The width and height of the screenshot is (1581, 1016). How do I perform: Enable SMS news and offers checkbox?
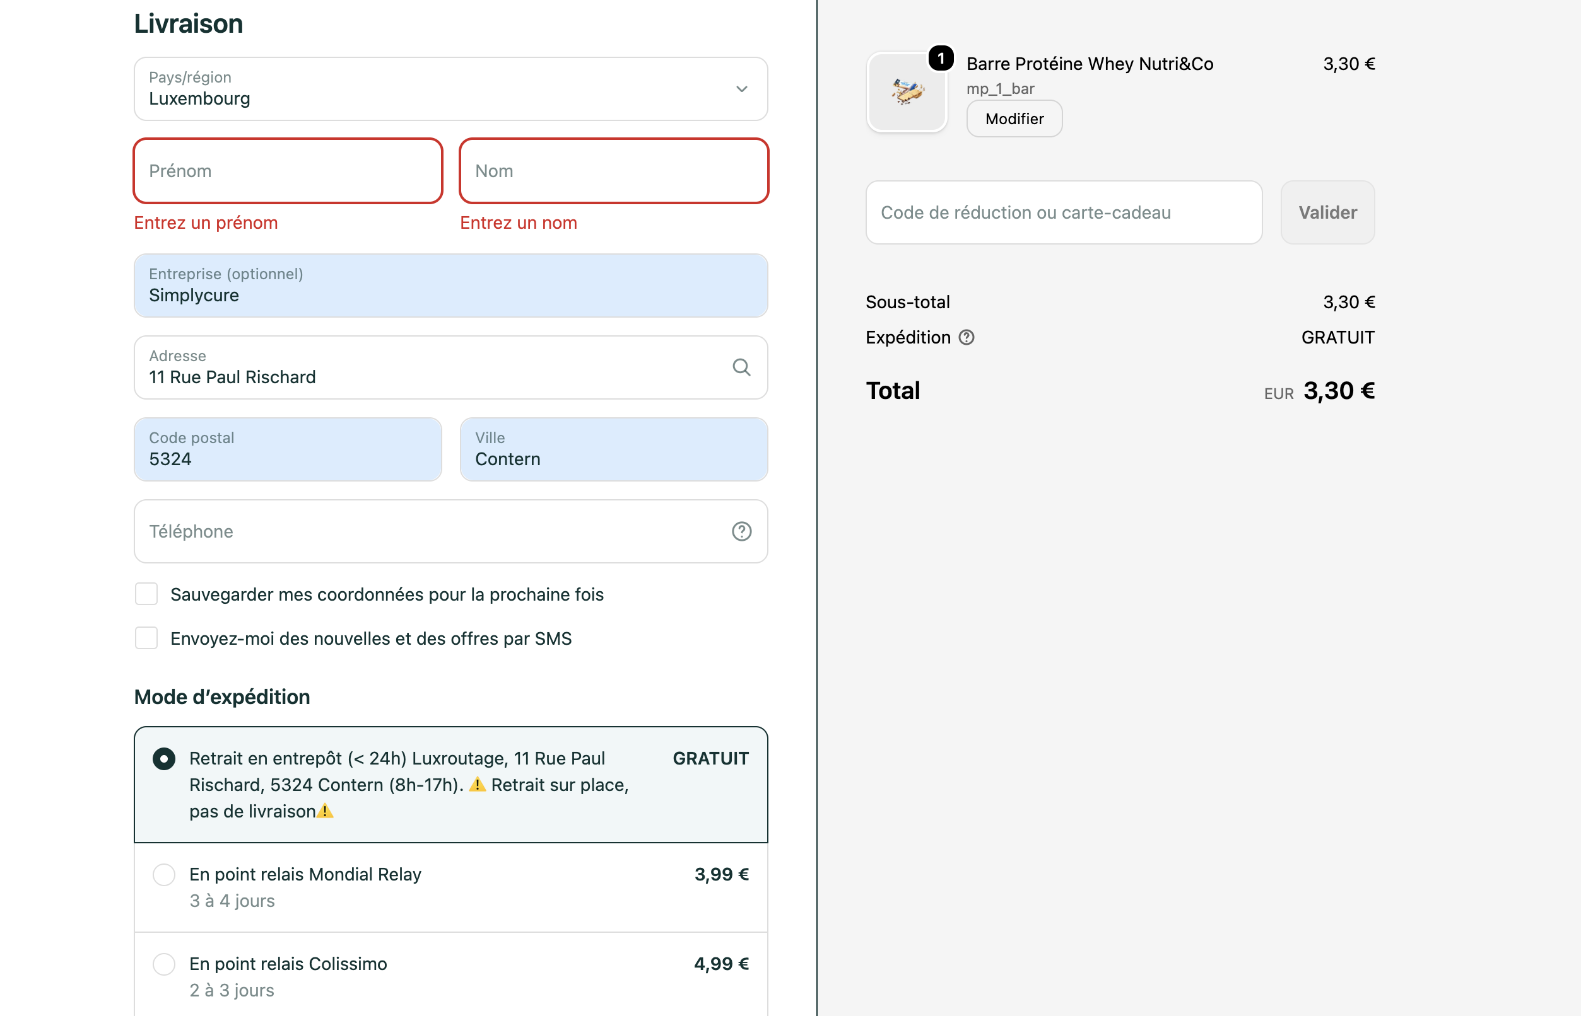tap(146, 638)
